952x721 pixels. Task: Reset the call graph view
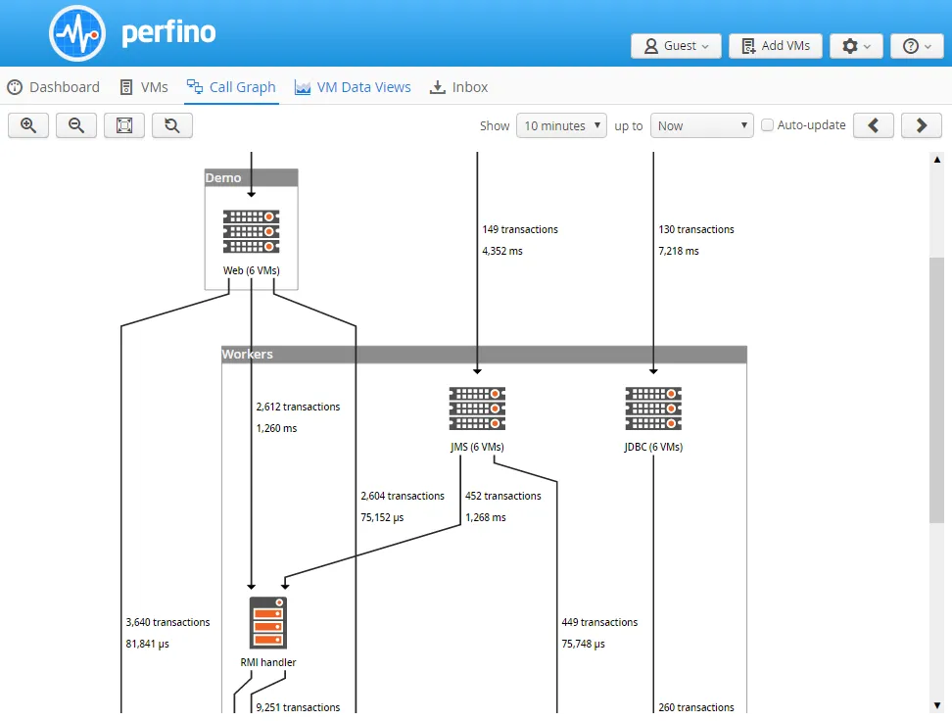coord(171,124)
